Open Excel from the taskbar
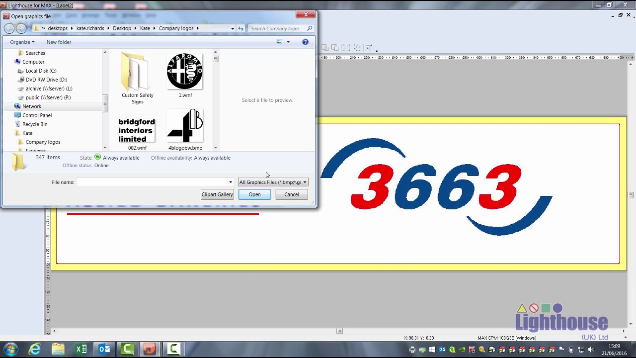The height and width of the screenshot is (358, 636). (x=81, y=349)
